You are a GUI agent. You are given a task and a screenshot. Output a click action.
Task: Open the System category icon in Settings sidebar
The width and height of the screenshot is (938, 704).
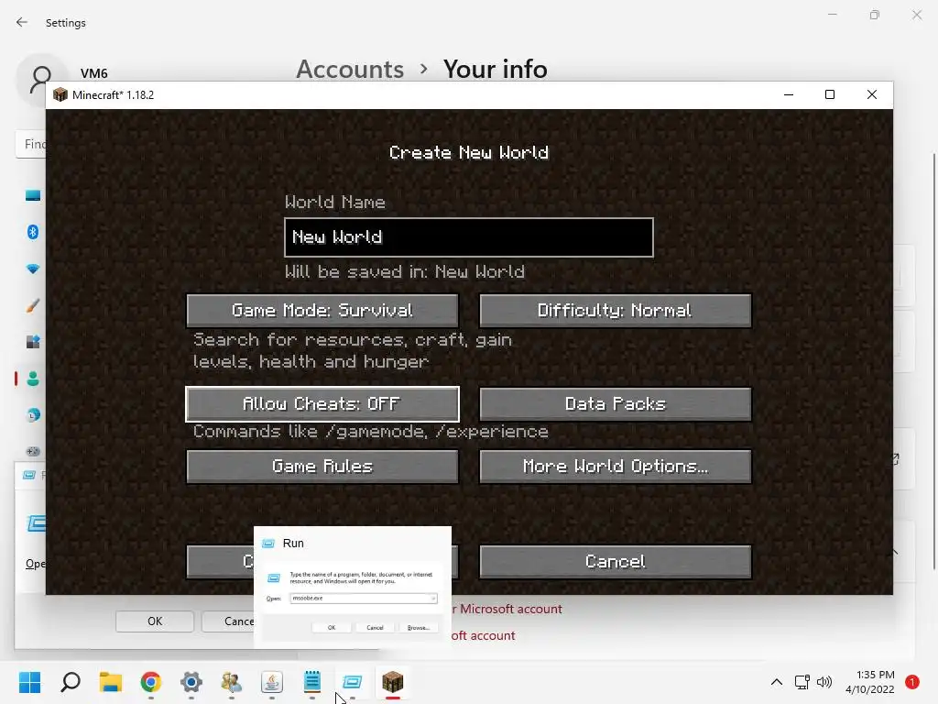point(33,195)
